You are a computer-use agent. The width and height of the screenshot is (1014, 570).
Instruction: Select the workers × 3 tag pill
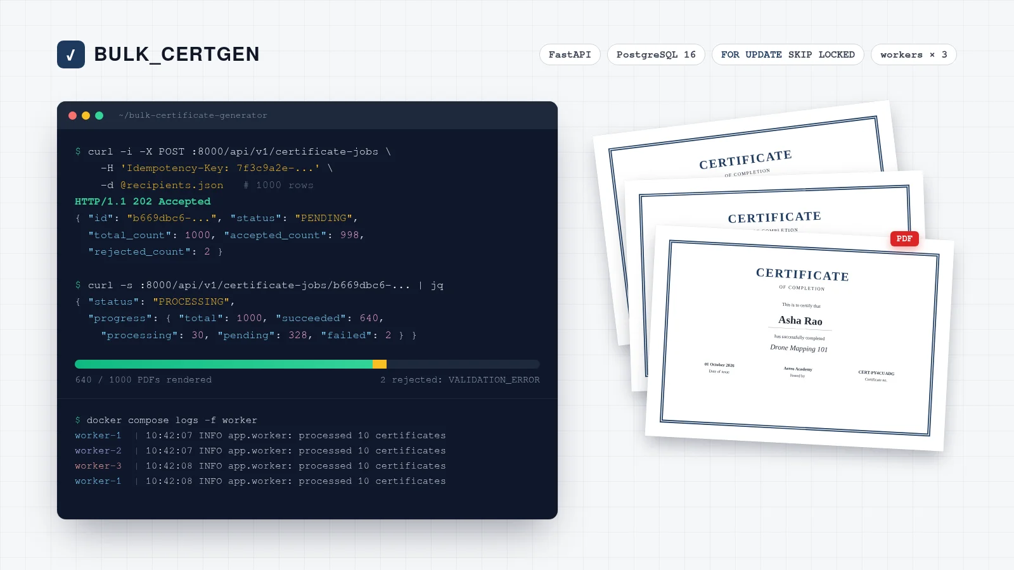[913, 54]
